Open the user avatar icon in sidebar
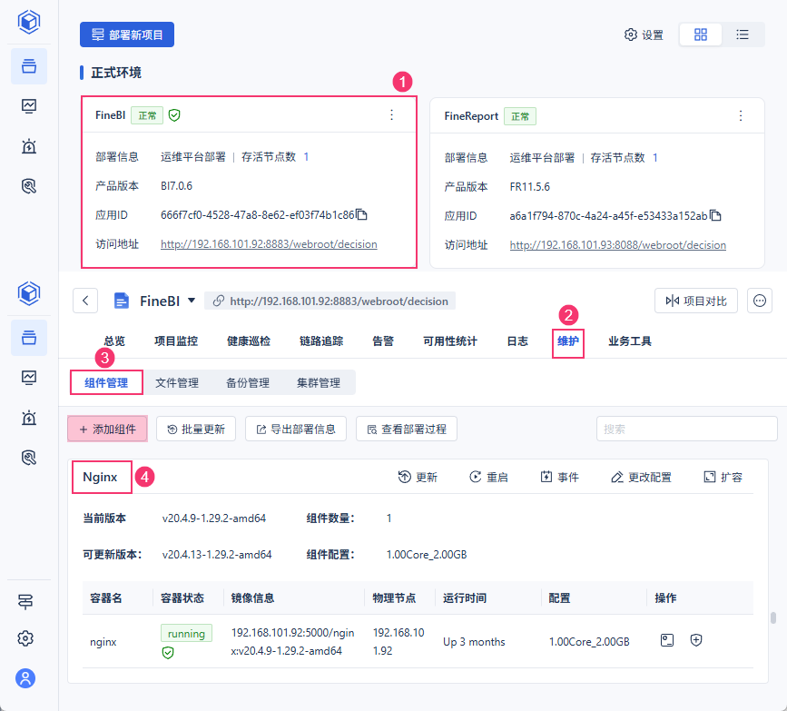The width and height of the screenshot is (787, 711). 25,678
